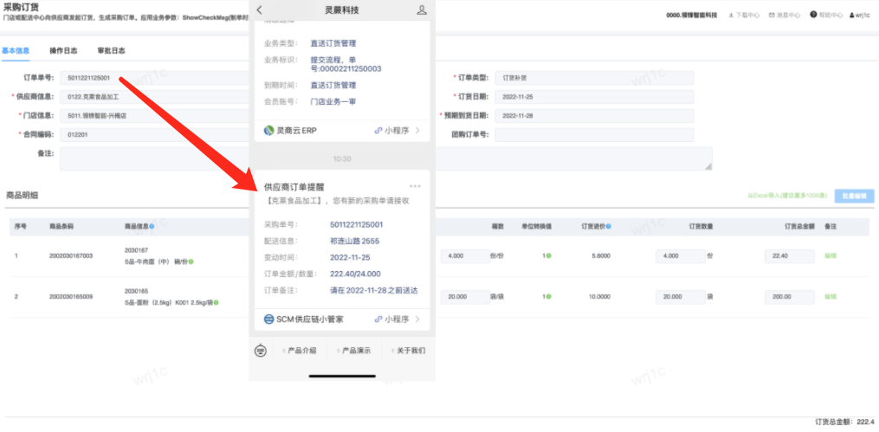
Task: Click the 订单单号 input field
Action: click(x=155, y=78)
